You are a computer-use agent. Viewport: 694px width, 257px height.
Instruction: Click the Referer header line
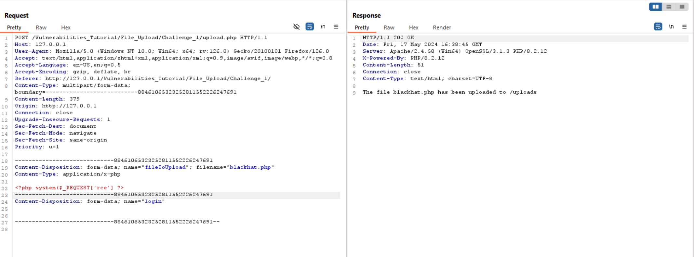[142, 79]
